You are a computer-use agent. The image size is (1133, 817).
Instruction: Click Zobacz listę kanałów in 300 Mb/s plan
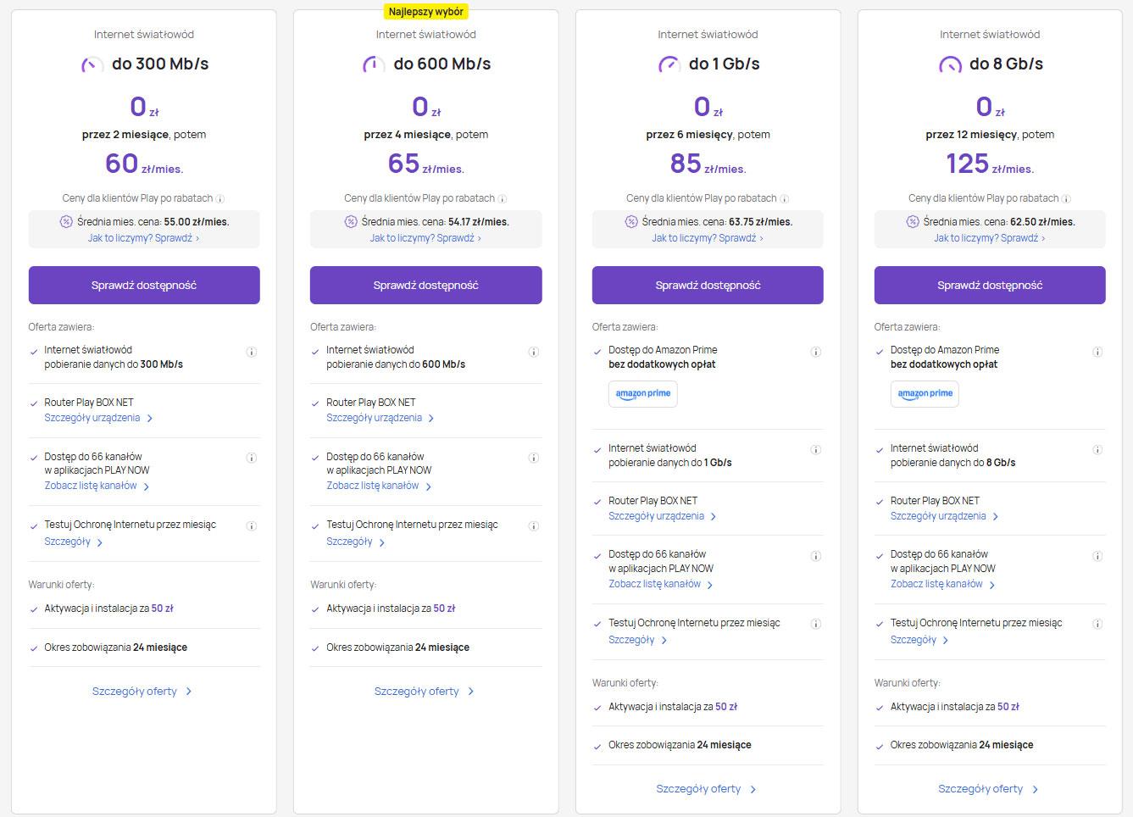click(97, 486)
